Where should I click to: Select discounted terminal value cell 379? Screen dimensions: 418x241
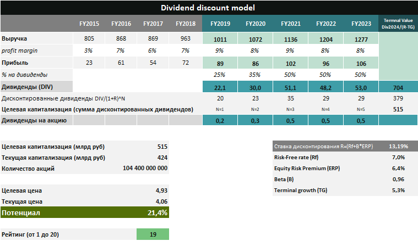click(397, 98)
